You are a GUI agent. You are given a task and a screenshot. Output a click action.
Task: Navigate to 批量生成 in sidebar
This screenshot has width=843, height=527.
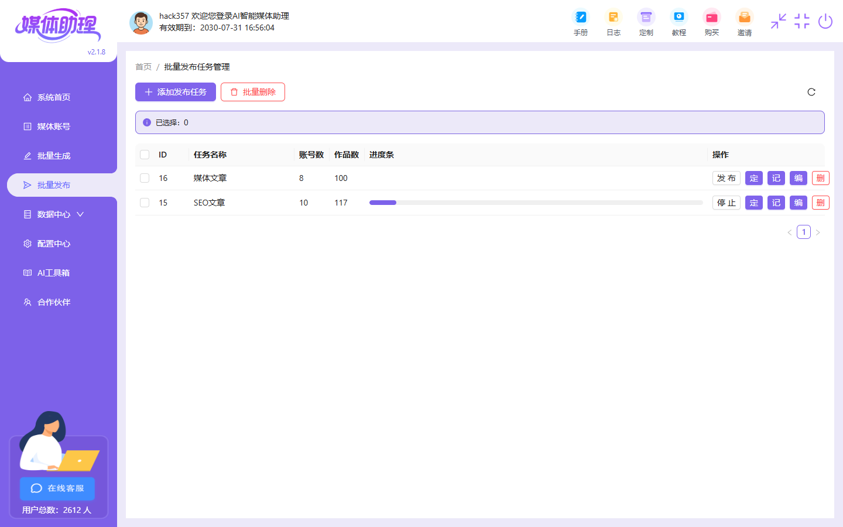click(54, 156)
